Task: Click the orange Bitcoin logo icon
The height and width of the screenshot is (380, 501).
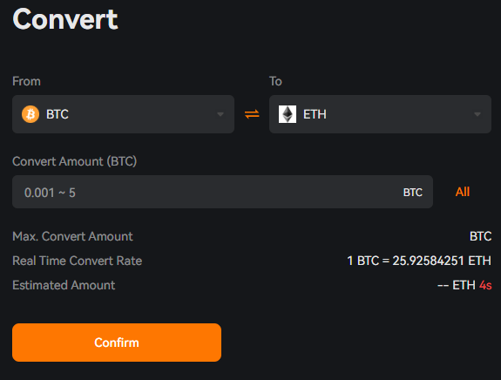Action: pyautogui.click(x=30, y=114)
